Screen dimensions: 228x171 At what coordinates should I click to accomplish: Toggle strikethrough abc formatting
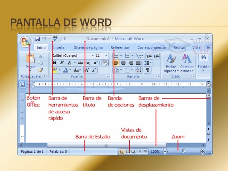pyautogui.click(x=80, y=63)
